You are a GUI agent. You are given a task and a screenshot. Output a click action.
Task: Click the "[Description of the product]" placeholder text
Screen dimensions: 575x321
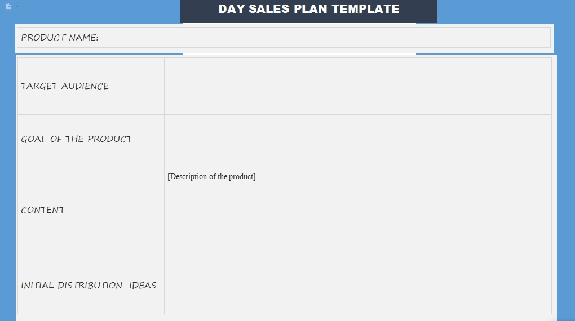coord(211,177)
